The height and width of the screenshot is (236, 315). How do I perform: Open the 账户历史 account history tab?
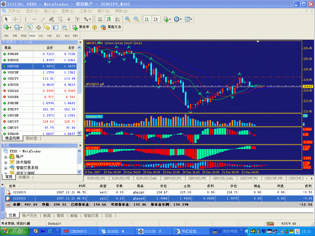pyautogui.click(x=30, y=216)
